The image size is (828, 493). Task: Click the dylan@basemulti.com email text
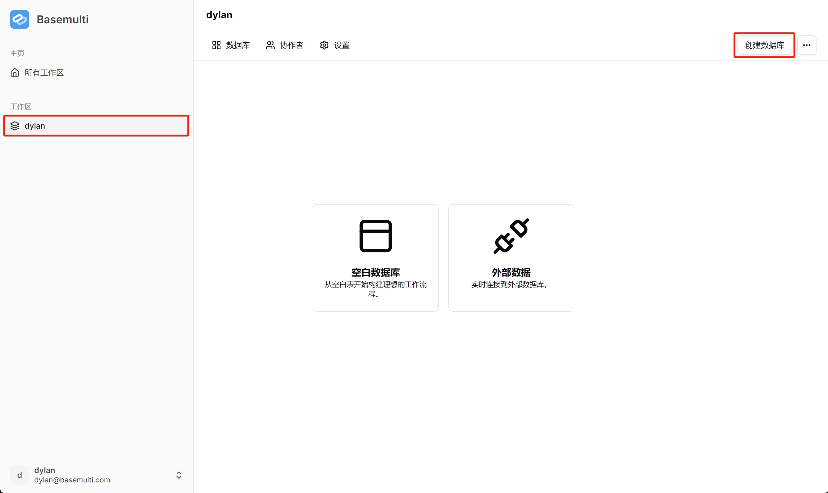[x=72, y=480]
